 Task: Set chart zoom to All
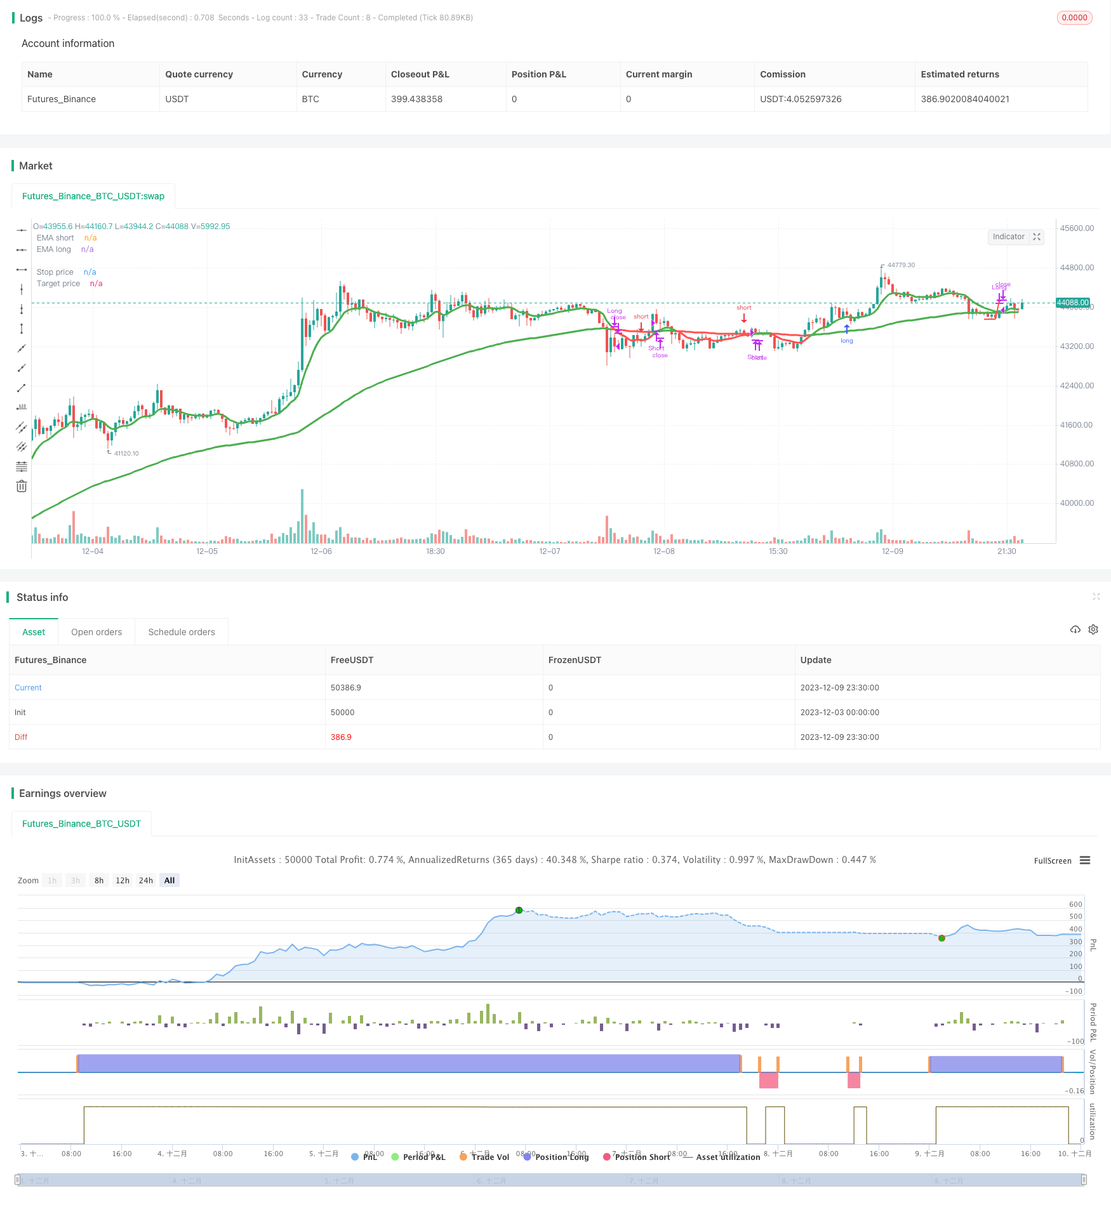(170, 880)
